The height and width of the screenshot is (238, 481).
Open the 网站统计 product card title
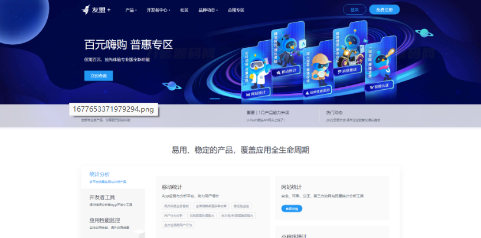(292, 187)
